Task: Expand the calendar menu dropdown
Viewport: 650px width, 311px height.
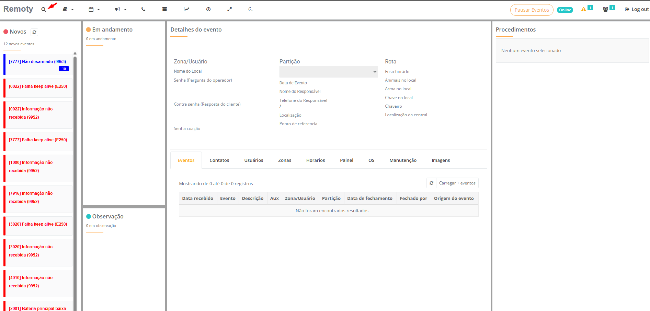Action: pyautogui.click(x=94, y=10)
